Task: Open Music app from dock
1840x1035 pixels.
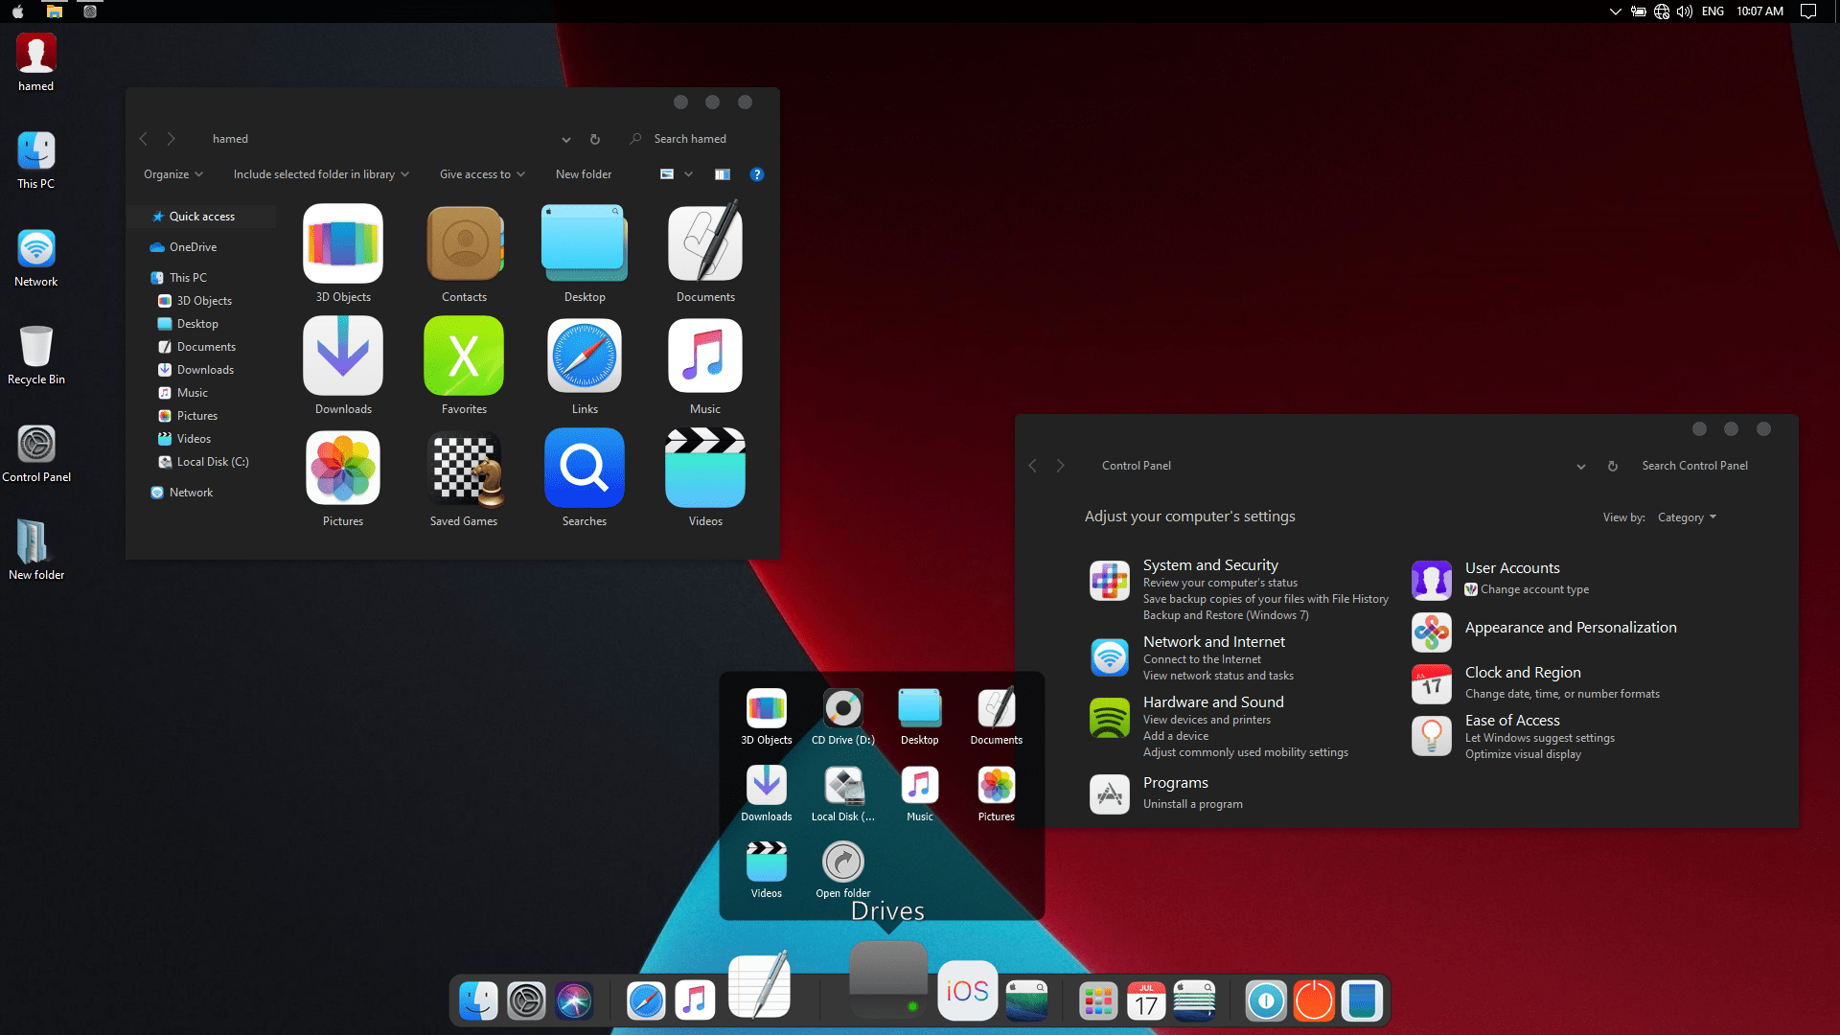Action: 694,1000
